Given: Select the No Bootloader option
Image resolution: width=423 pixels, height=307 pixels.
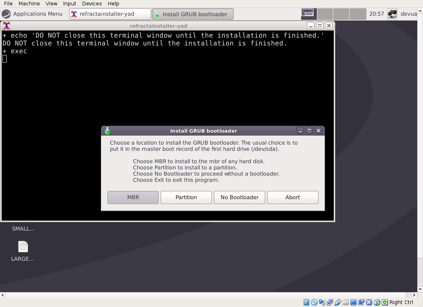Looking at the screenshot, I should pyautogui.click(x=240, y=197).
